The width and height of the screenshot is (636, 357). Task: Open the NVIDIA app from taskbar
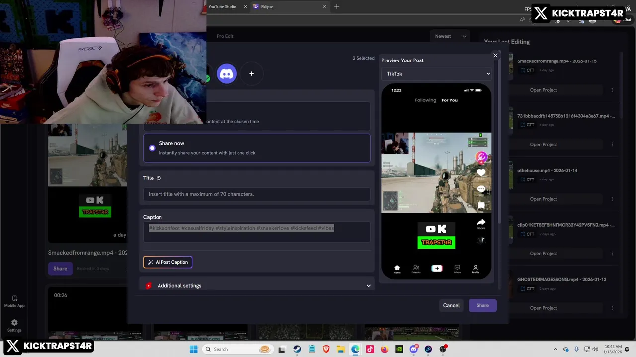pos(399,349)
